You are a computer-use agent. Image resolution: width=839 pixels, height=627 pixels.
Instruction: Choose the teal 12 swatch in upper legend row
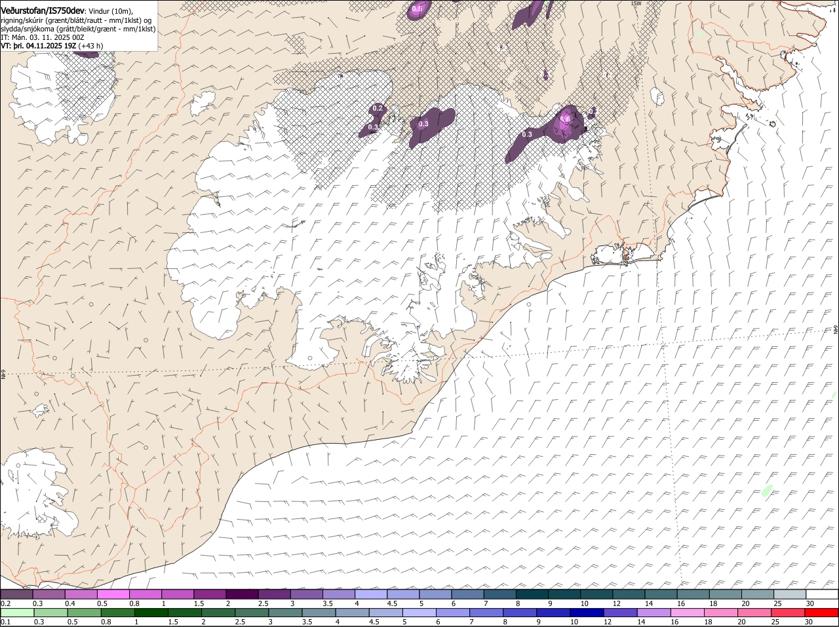pyautogui.click(x=629, y=594)
